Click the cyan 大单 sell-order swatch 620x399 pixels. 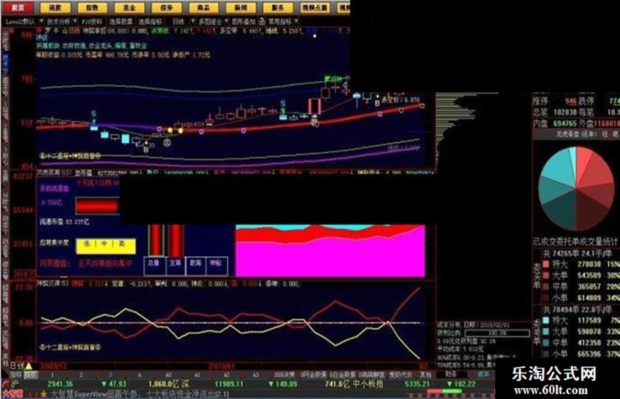pyautogui.click(x=546, y=332)
